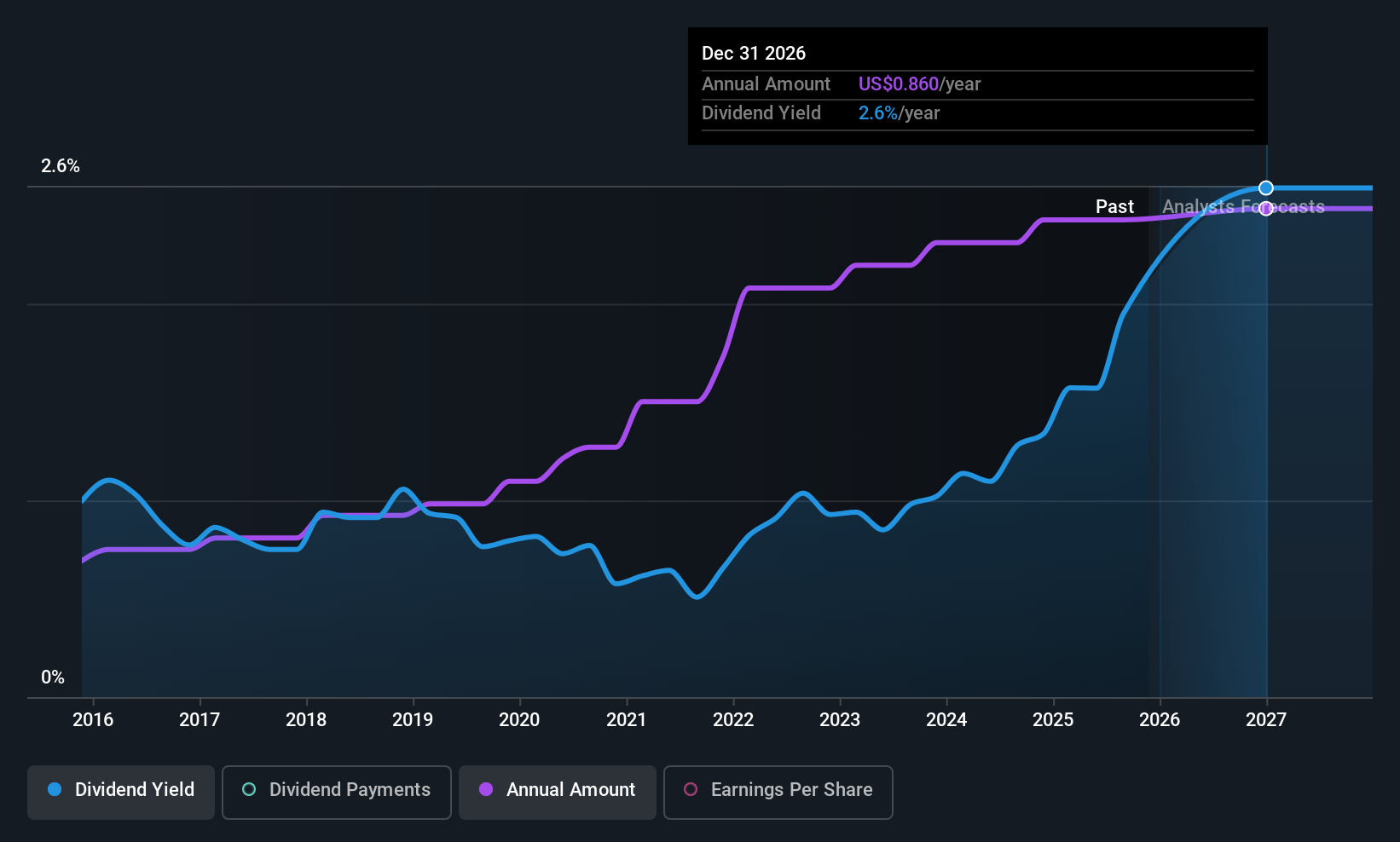The height and width of the screenshot is (842, 1400).
Task: Click the hollow circle icon beside Dividend Payments
Action: [249, 789]
